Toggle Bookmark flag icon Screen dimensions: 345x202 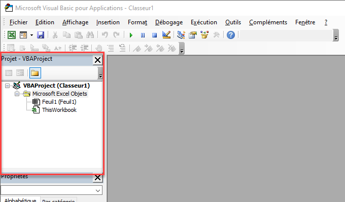137,48
